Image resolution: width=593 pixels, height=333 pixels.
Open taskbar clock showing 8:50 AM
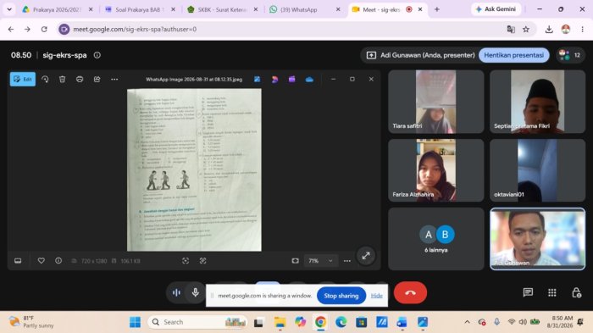pyautogui.click(x=560, y=322)
